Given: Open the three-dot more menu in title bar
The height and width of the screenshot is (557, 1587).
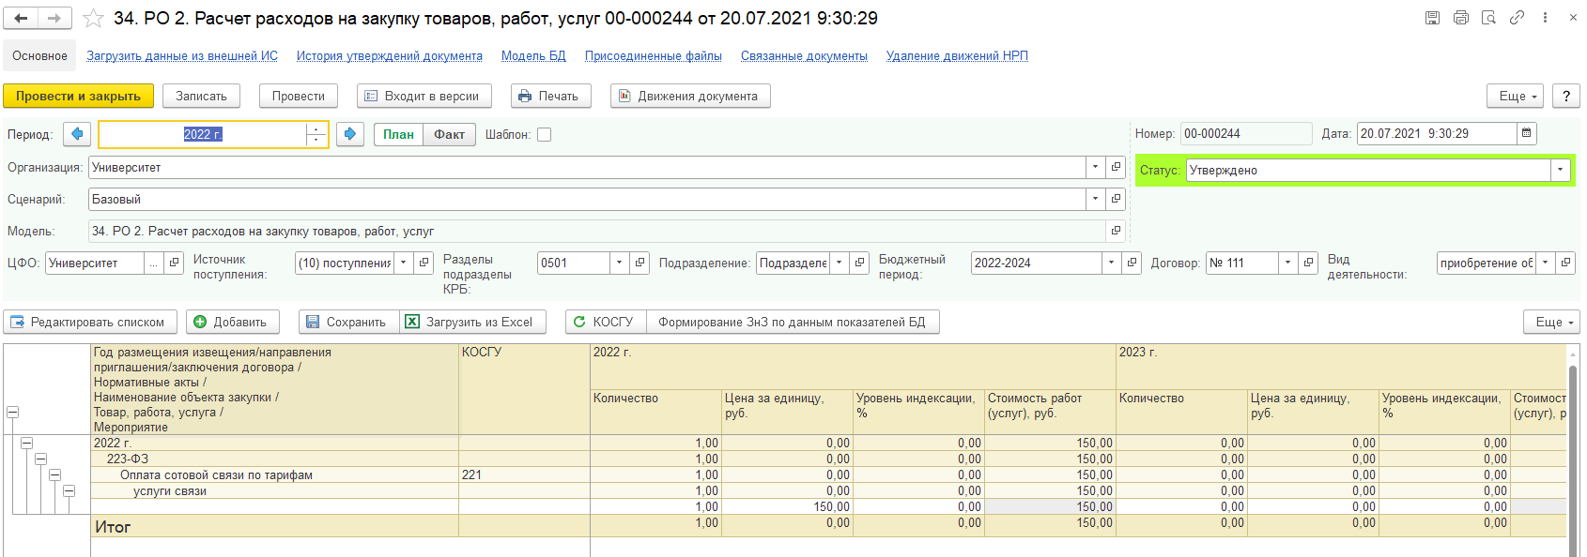Looking at the screenshot, I should (1545, 18).
